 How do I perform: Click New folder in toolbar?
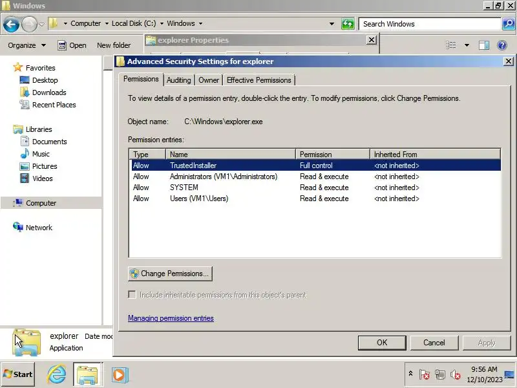tap(114, 45)
